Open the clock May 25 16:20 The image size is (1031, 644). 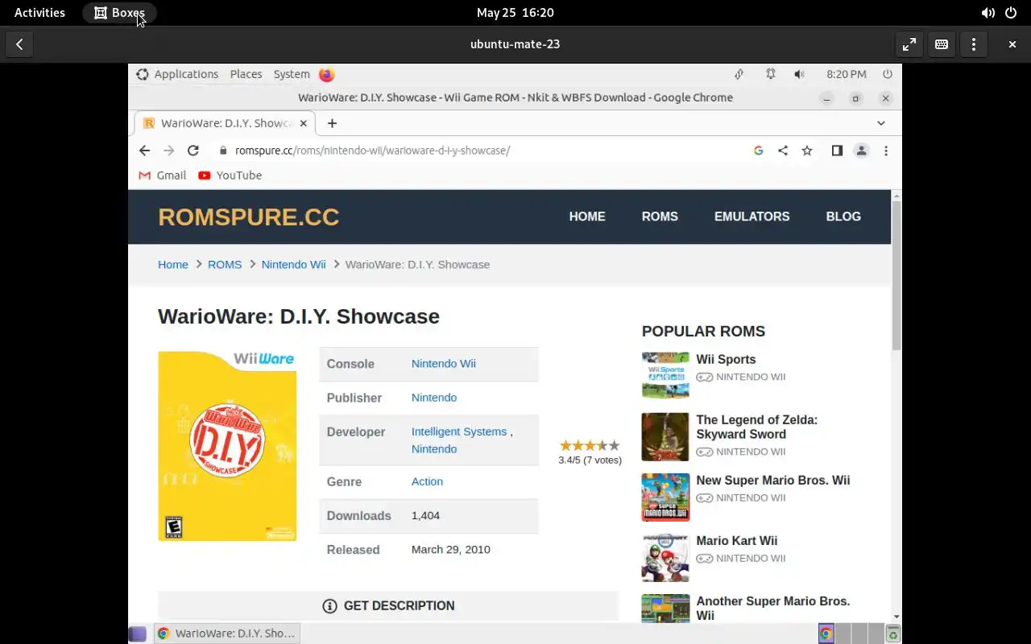tap(515, 12)
